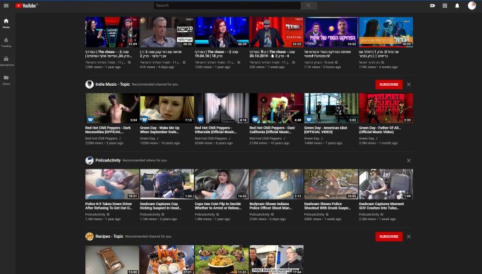Open title 'Cops Use Coin Flip to Decide'
This screenshot has width=482, height=274.
(218, 206)
